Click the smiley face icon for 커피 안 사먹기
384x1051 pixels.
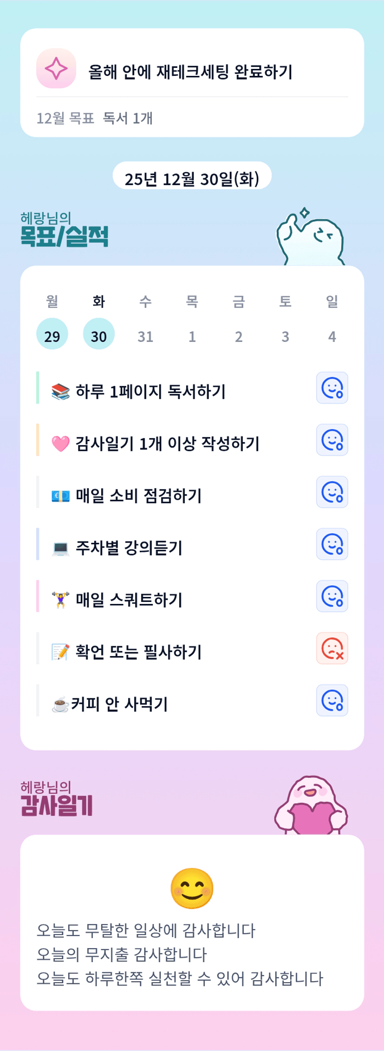click(x=332, y=701)
